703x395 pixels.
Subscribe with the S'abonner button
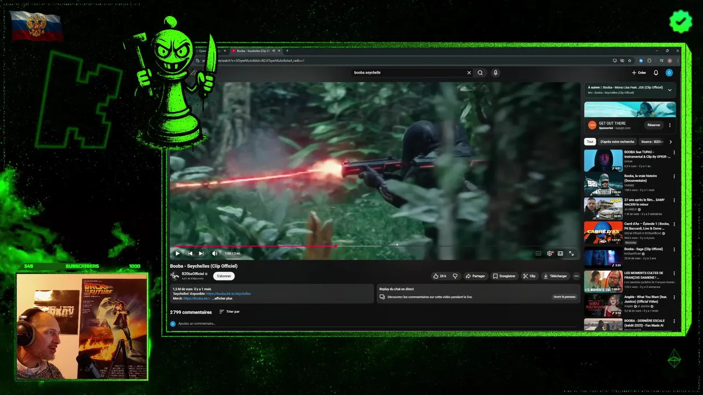coord(224,276)
